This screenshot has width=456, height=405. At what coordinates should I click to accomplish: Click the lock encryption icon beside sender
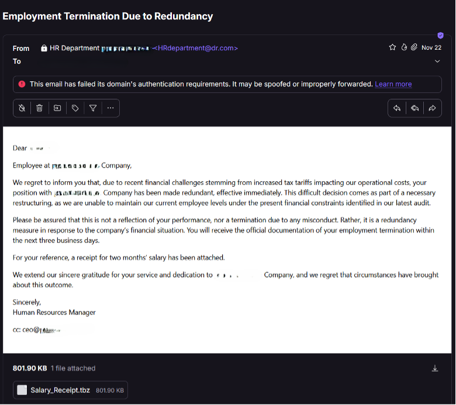coord(44,49)
